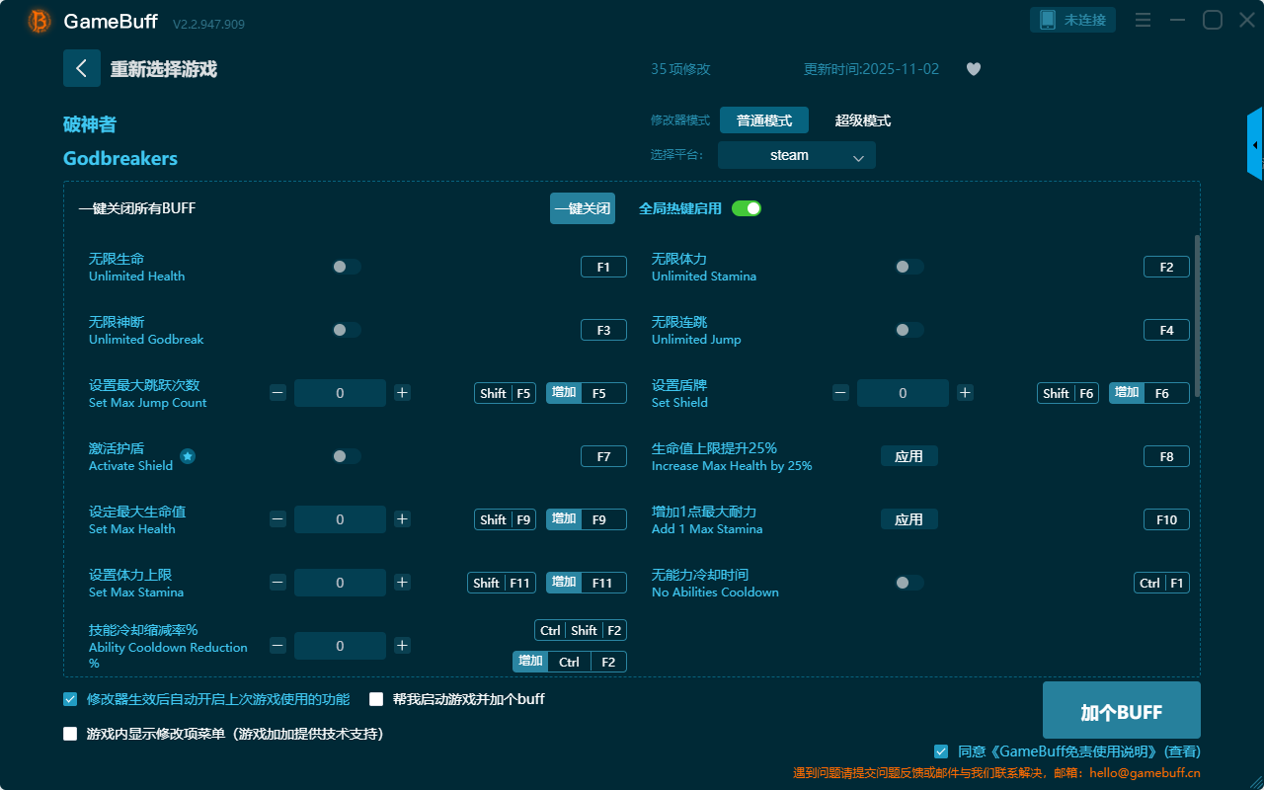Viewport: 1264px width, 790px height.
Task: Click the back arrow to reselect game
Action: pos(81,68)
